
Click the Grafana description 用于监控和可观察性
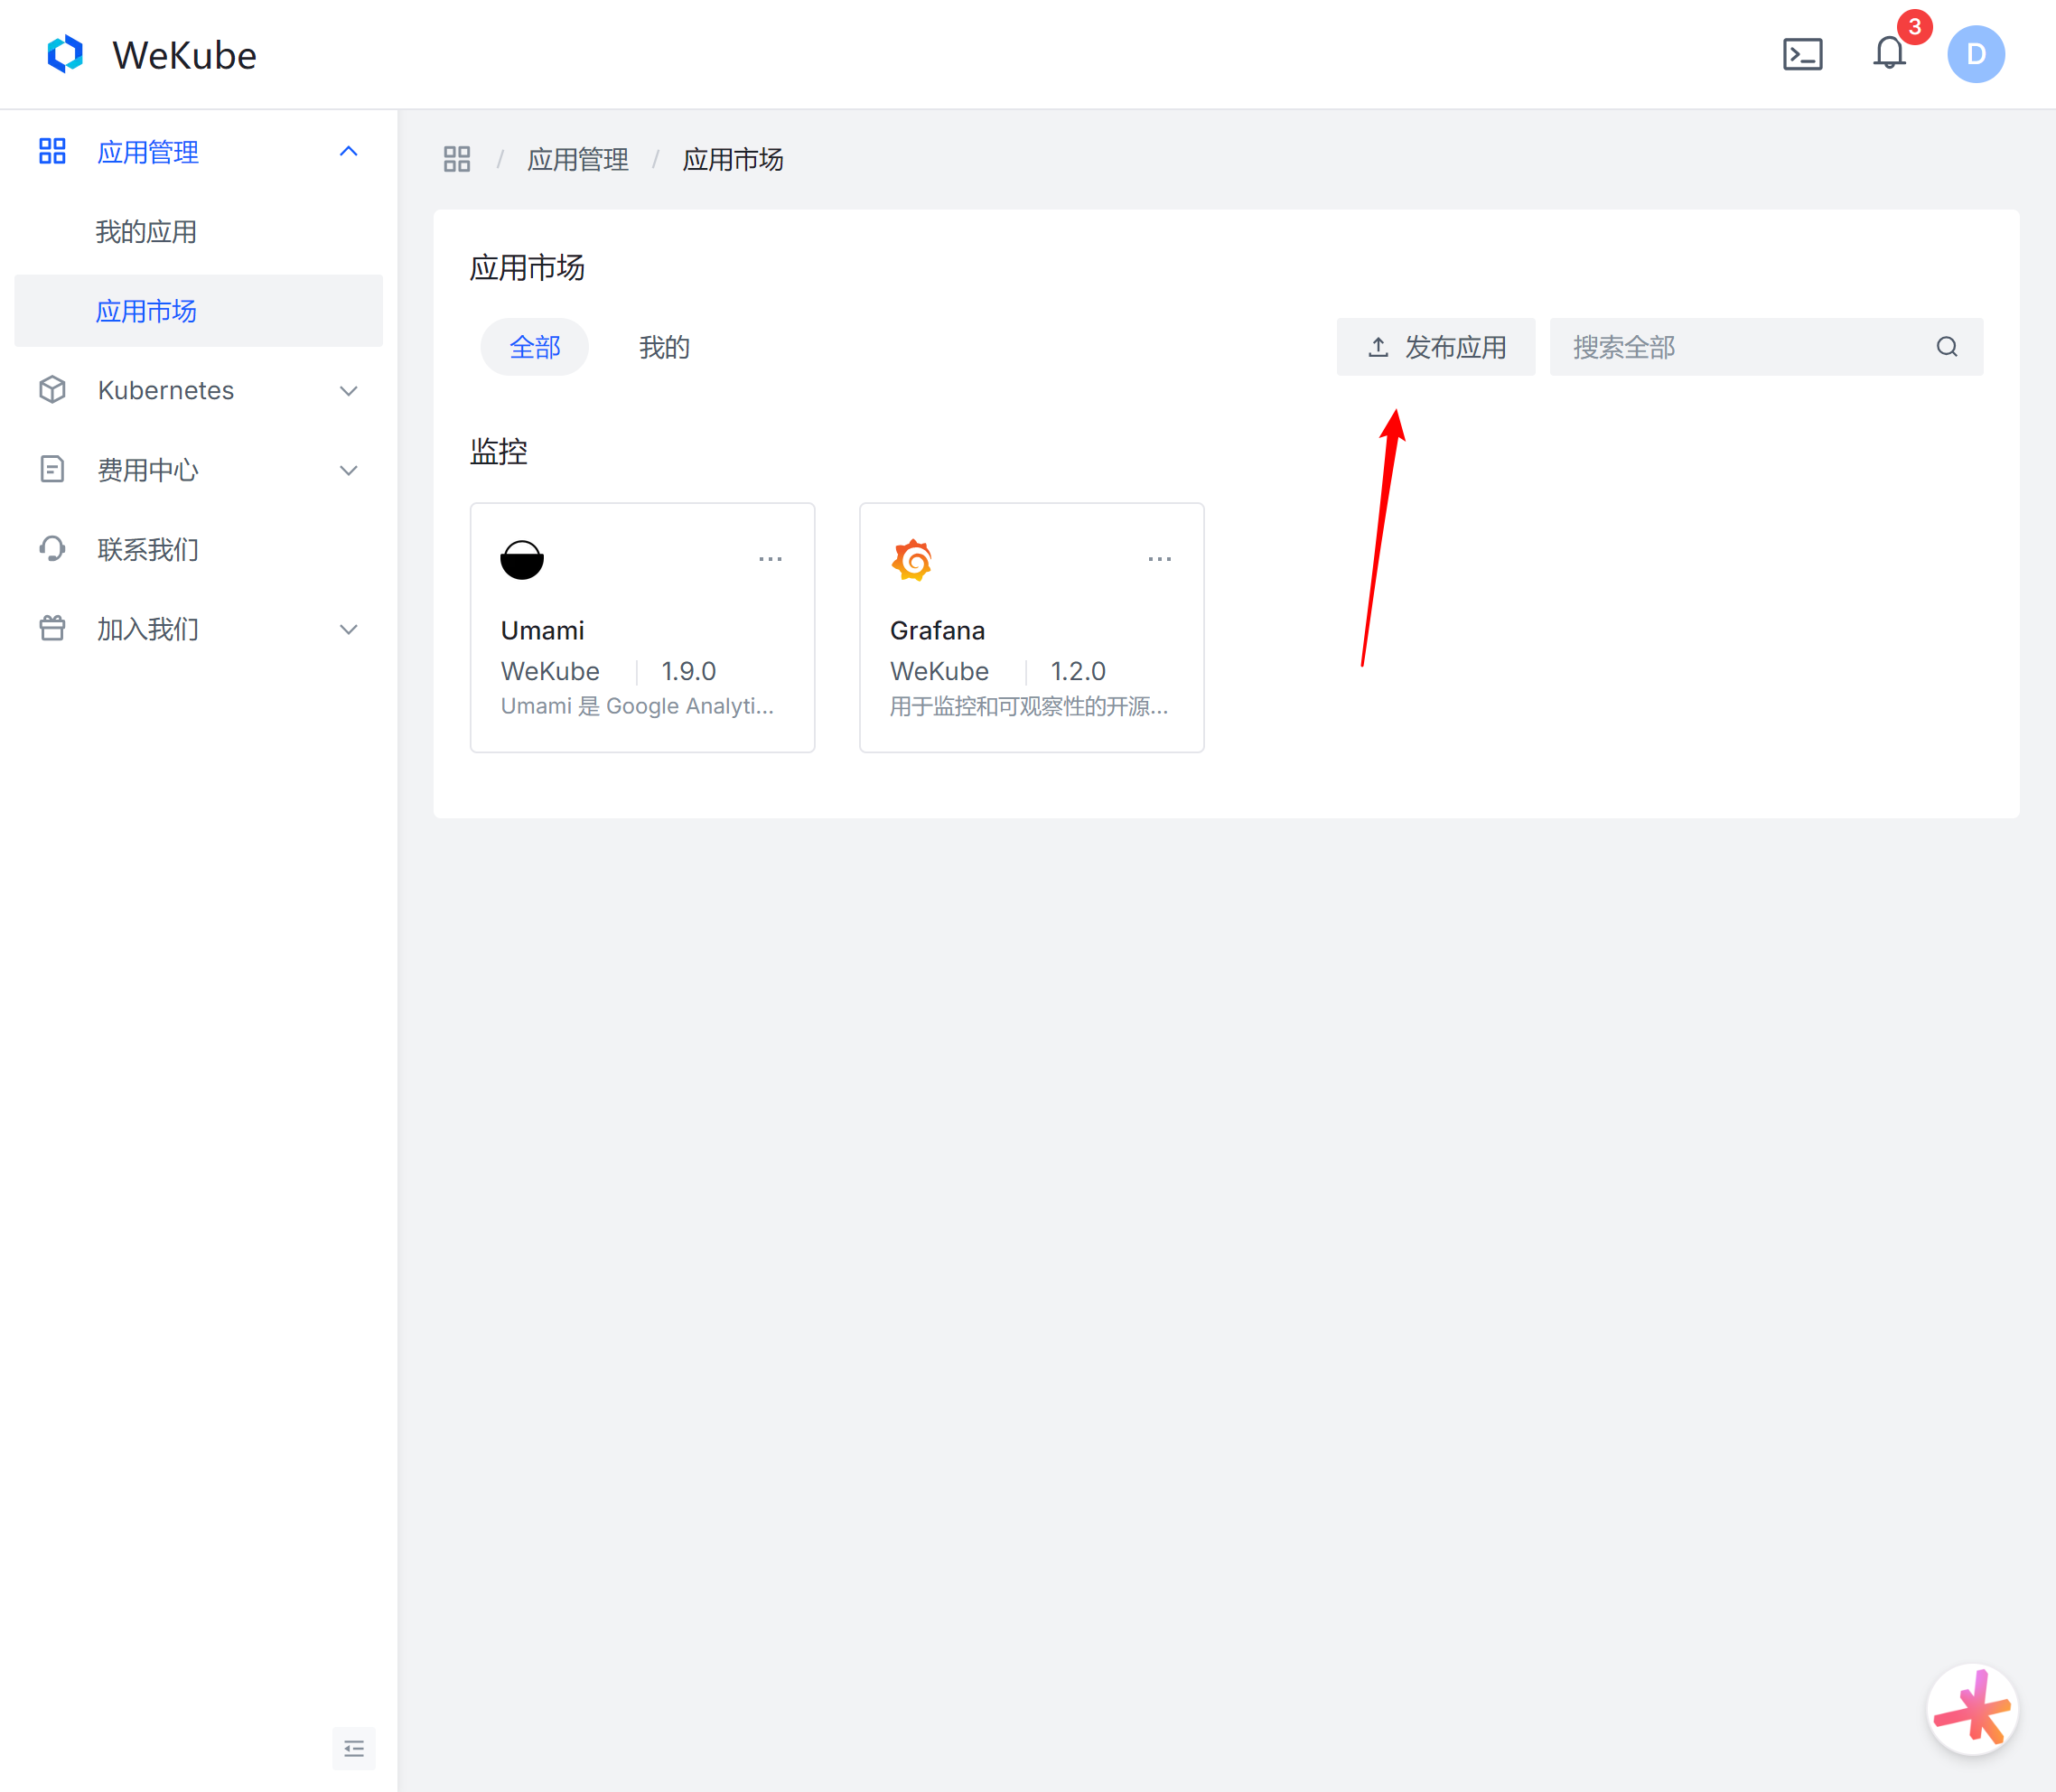[1029, 706]
